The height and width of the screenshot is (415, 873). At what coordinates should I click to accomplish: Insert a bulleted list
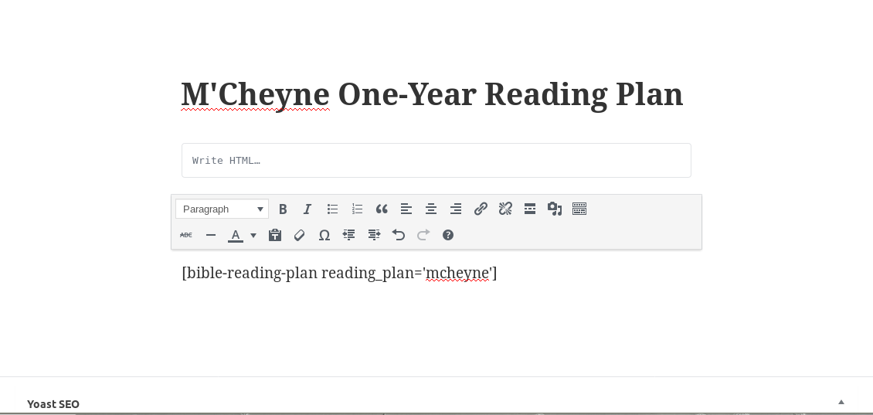point(332,209)
